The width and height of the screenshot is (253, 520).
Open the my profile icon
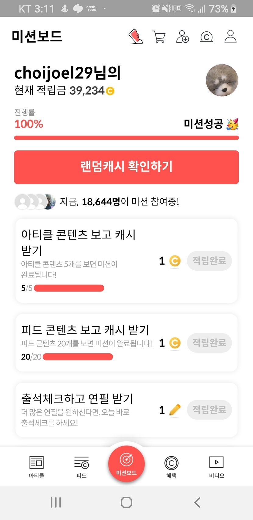pyautogui.click(x=230, y=37)
